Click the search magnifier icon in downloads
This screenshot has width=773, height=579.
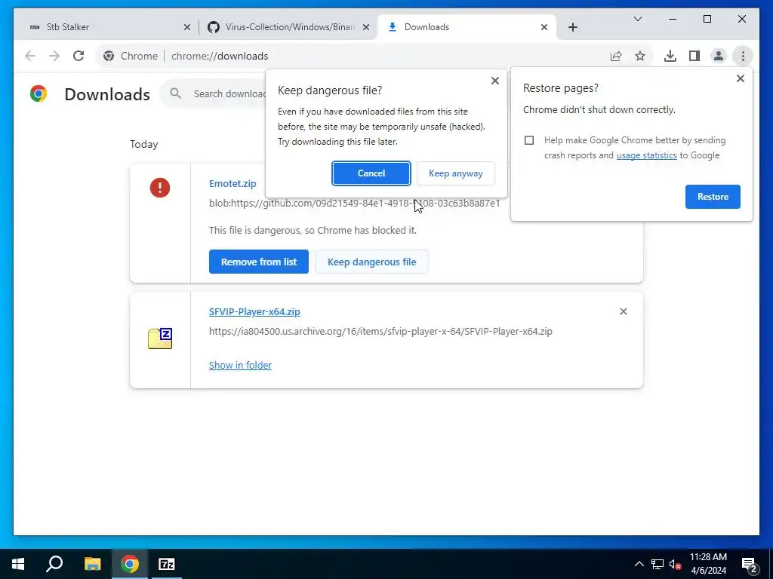click(175, 93)
